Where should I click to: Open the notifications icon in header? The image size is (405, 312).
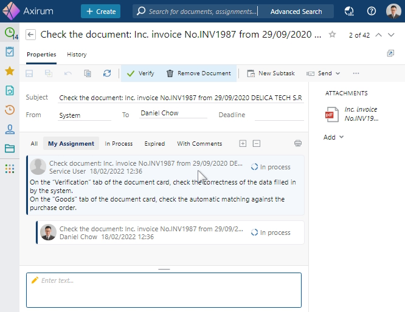pos(349,11)
